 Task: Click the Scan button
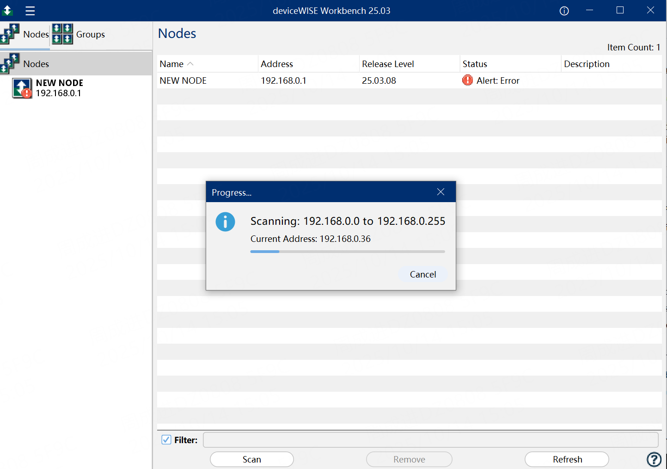coord(251,459)
